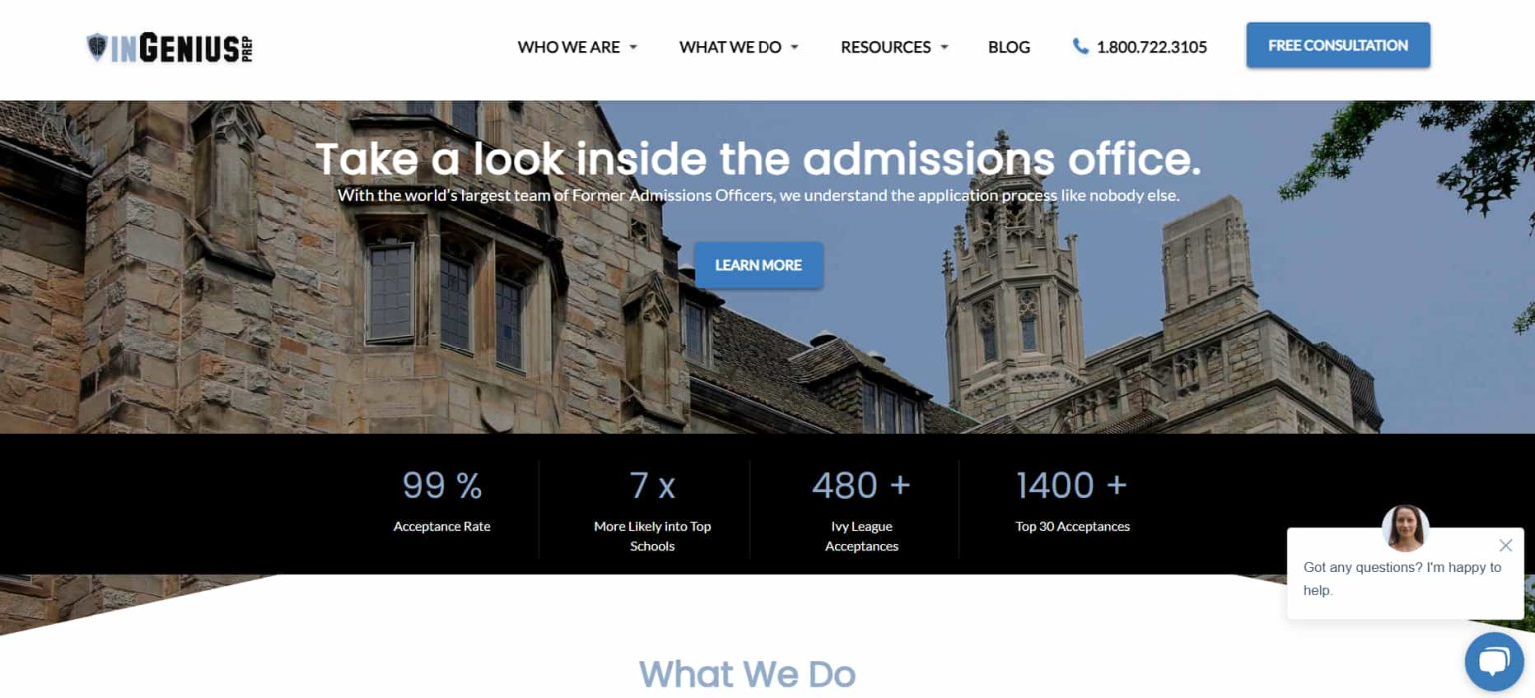1535x698 pixels.
Task: Click the 'Got any questions?' chat message
Action: tap(1402, 578)
